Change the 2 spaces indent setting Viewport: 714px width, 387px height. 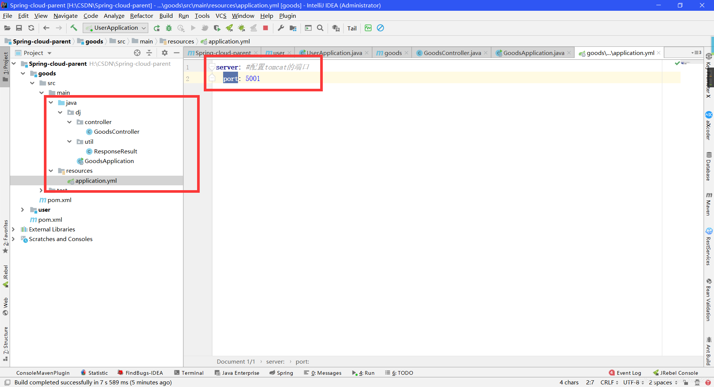(x=663, y=382)
